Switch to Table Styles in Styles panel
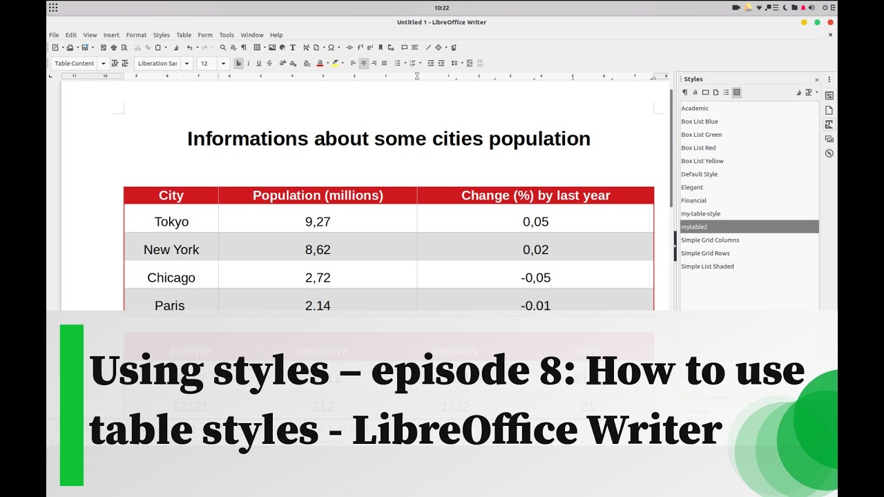884x497 pixels. (x=736, y=92)
